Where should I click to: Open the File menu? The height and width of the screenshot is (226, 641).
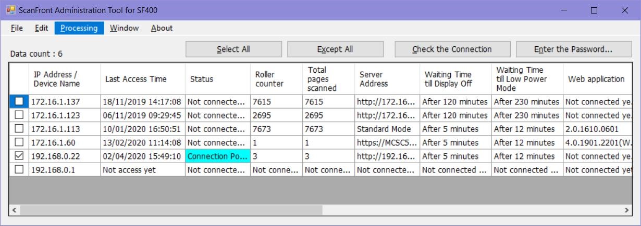[x=17, y=28]
